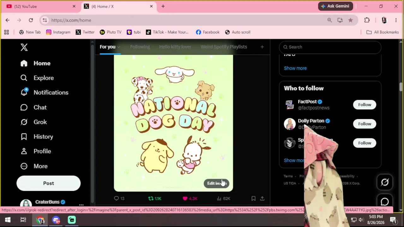Go to Profile from the sidebar

point(36,151)
